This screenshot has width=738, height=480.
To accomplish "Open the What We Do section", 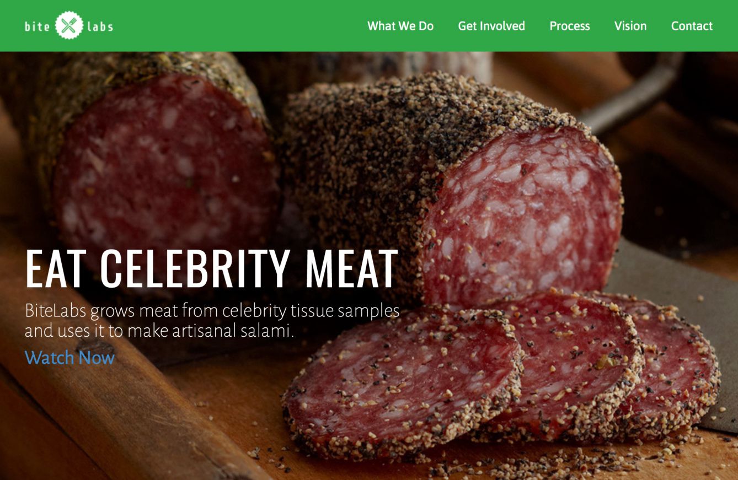I will click(x=400, y=26).
